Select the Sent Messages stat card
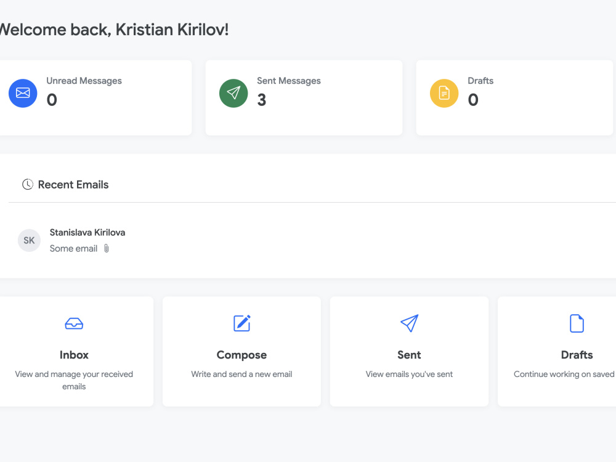Viewport: 616px width, 462px height. tap(304, 97)
